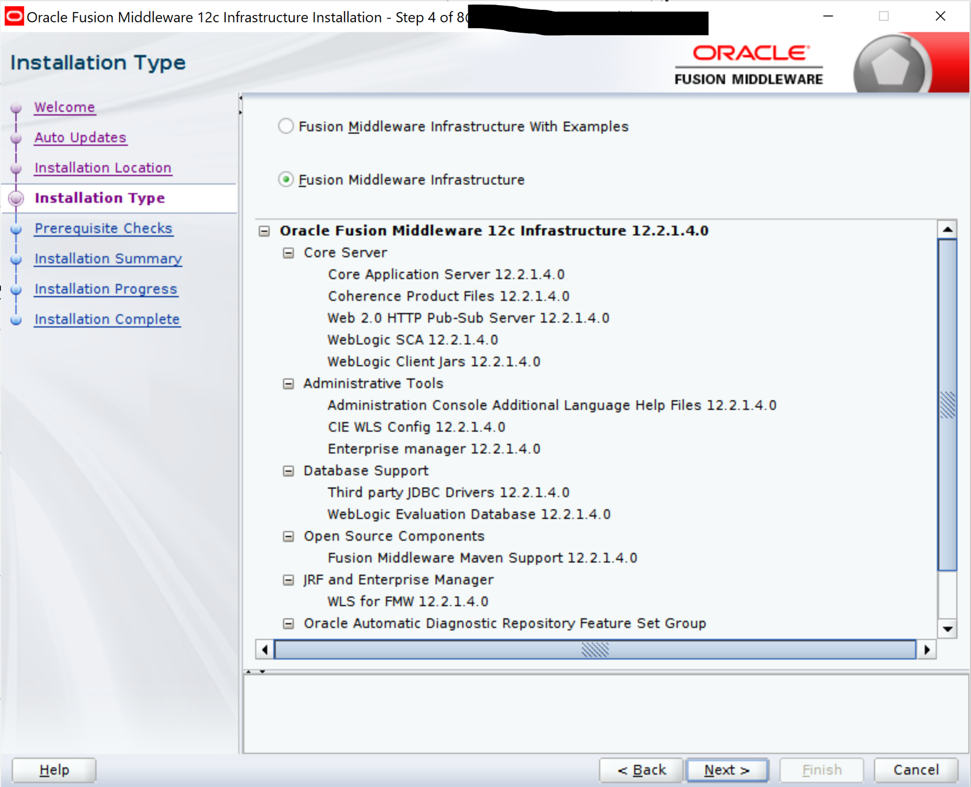Click the vertical scrollbar up arrow

947,229
